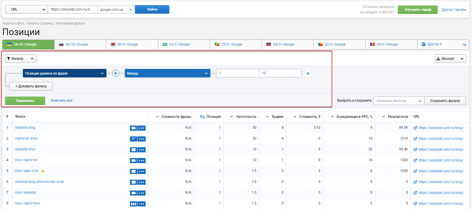Click the maximum position field showing 10
Image resolution: width=472 pixels, height=209 pixels.
click(280, 73)
